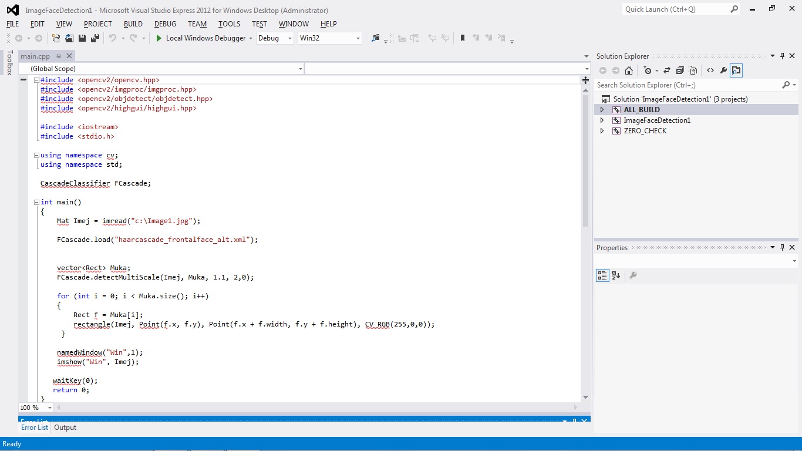Open the Toolbox side tab

pos(9,62)
